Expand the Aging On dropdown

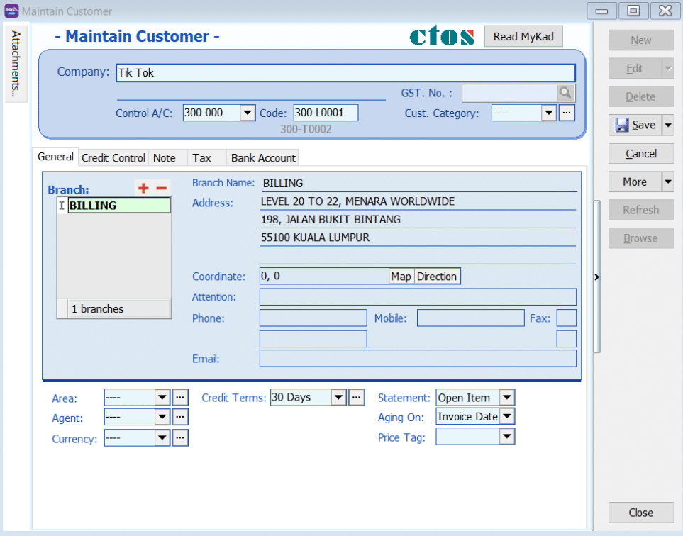(x=506, y=417)
